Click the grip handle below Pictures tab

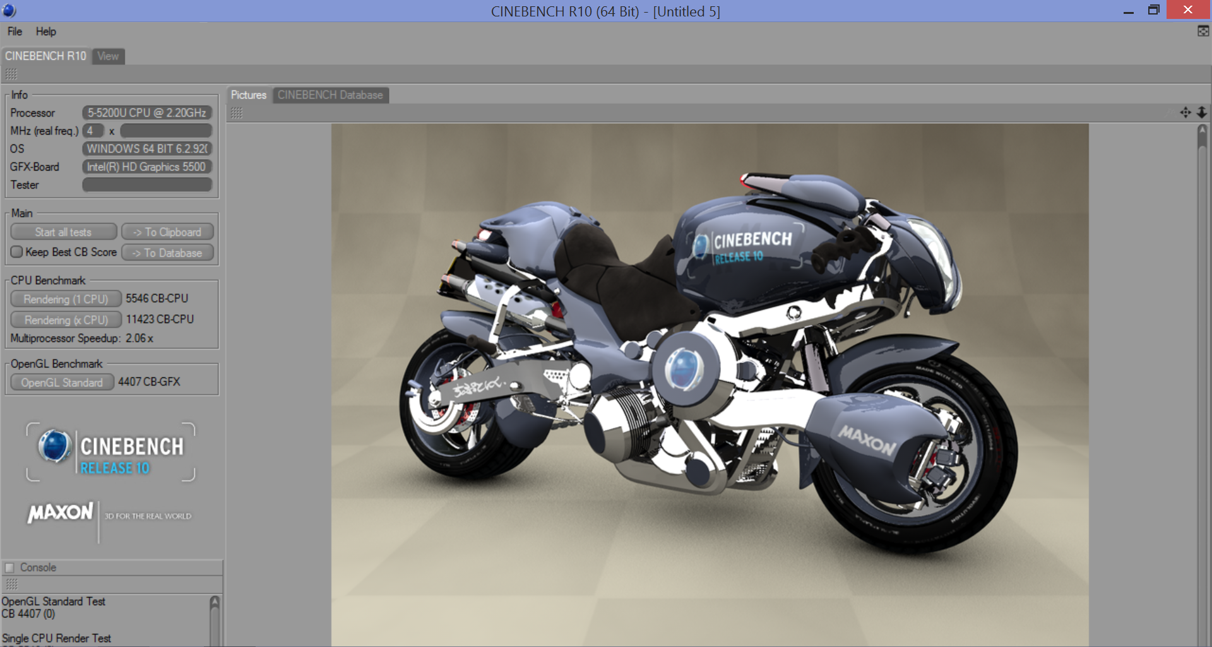pyautogui.click(x=237, y=113)
